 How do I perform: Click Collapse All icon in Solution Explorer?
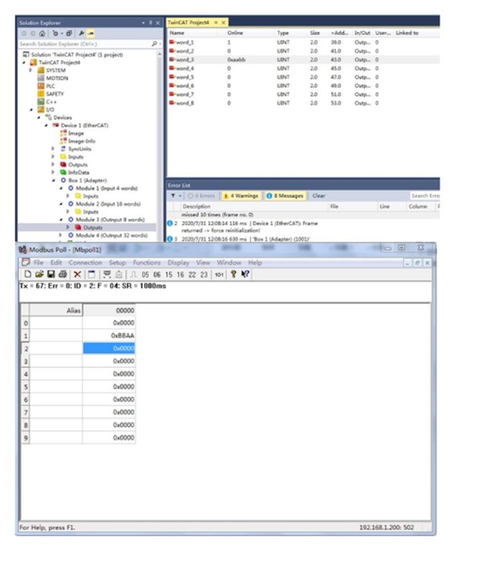(69, 33)
